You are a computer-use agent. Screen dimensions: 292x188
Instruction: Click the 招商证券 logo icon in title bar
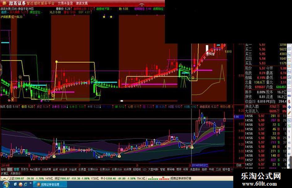pyautogui.click(x=4, y=3)
